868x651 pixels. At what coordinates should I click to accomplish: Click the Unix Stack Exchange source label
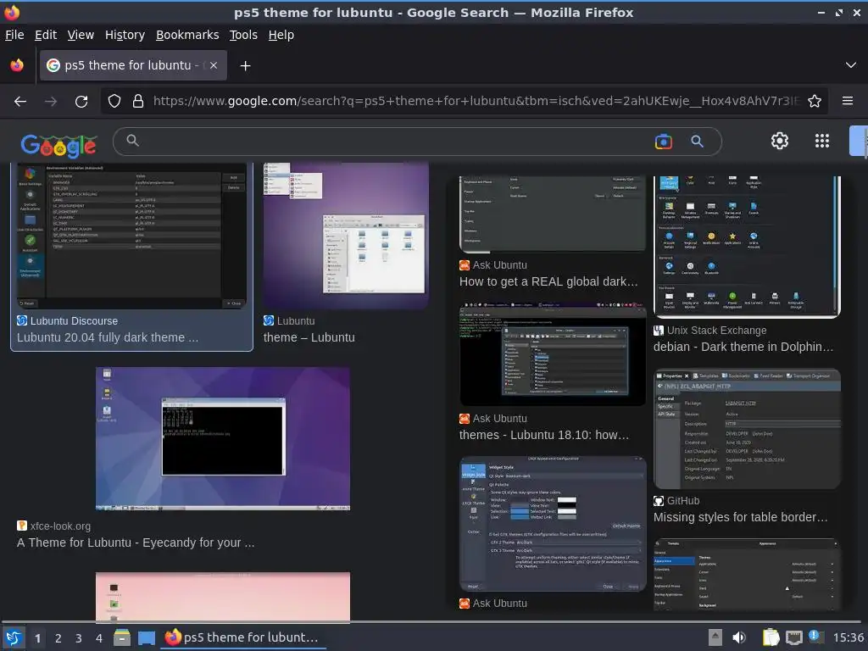(716, 331)
